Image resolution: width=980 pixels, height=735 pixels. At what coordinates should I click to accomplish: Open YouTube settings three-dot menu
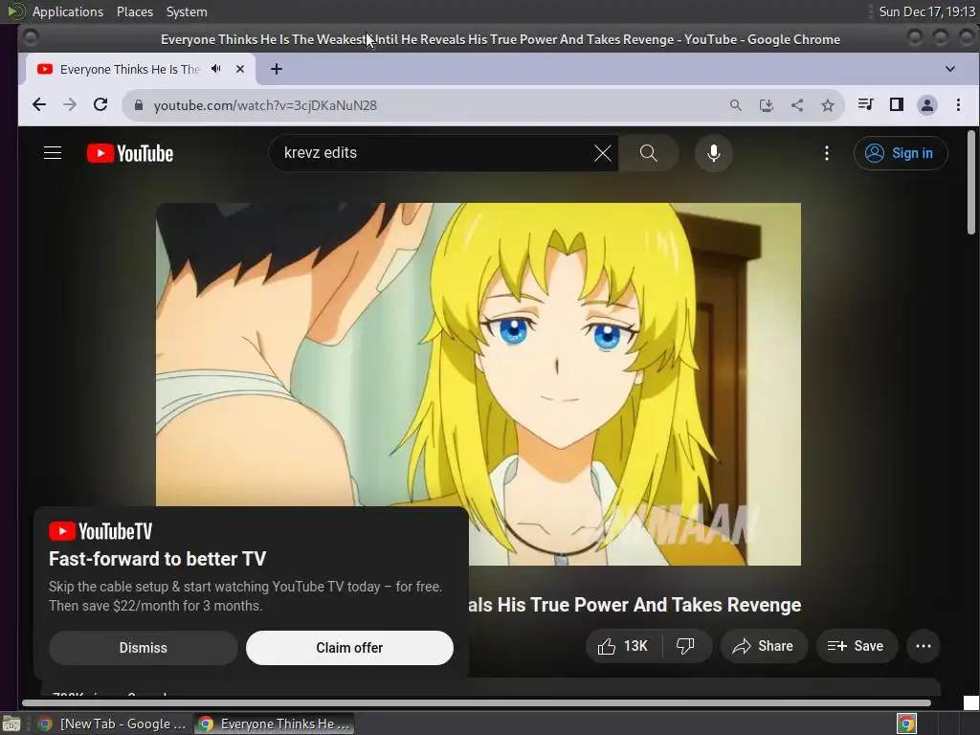(827, 153)
